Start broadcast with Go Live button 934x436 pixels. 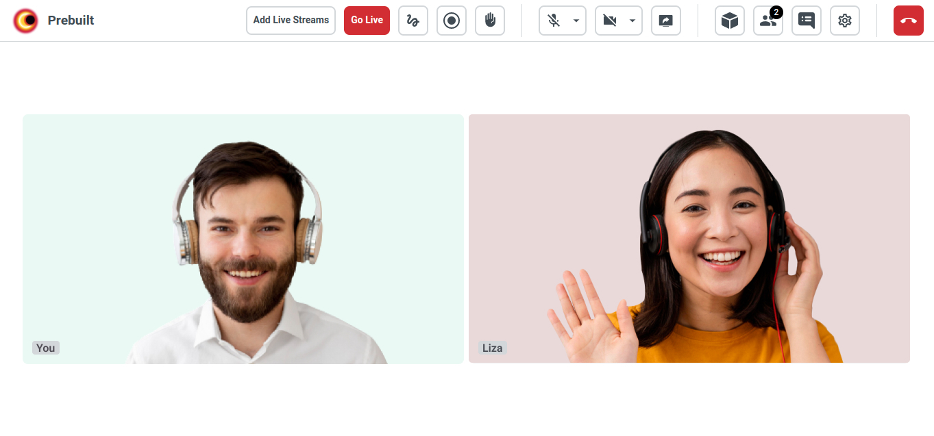367,21
